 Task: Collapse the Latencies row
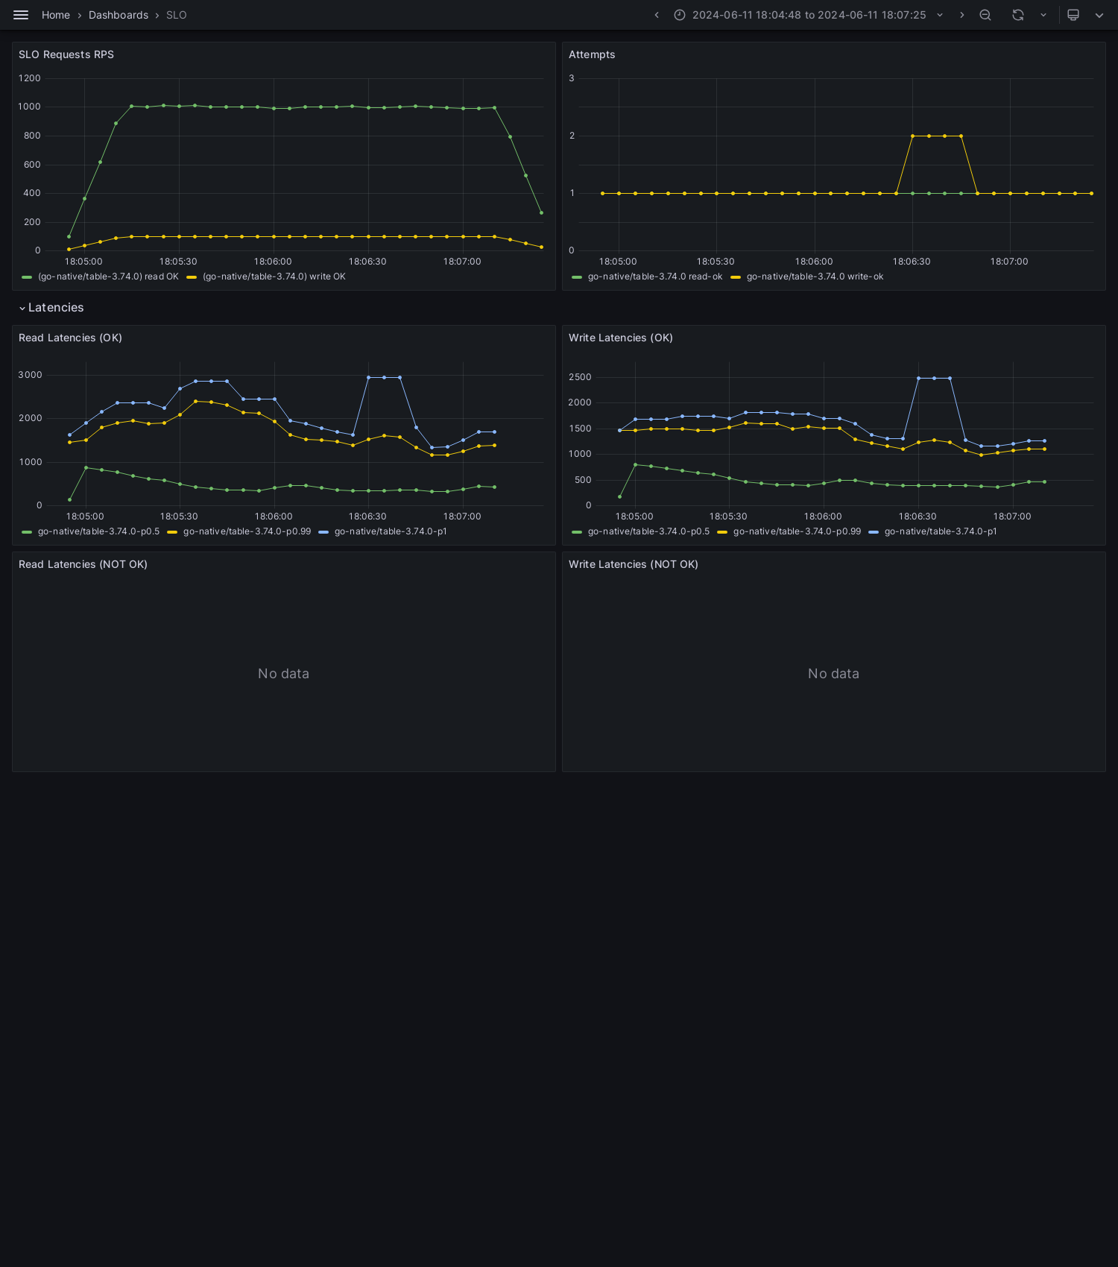[51, 308]
